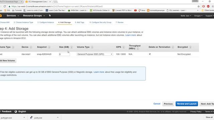Click the globe icon beside English
Image resolution: width=214 pixels, height=120 pixels.
tap(16, 112)
